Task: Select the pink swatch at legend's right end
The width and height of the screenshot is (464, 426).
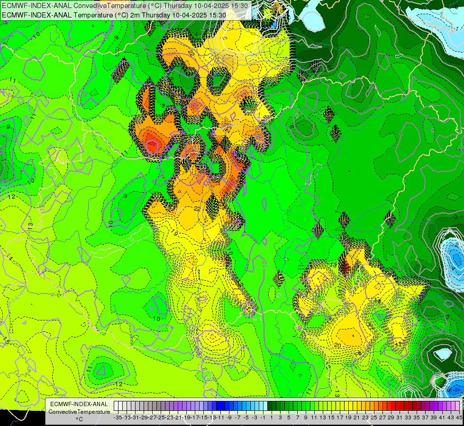Action: pos(457,406)
